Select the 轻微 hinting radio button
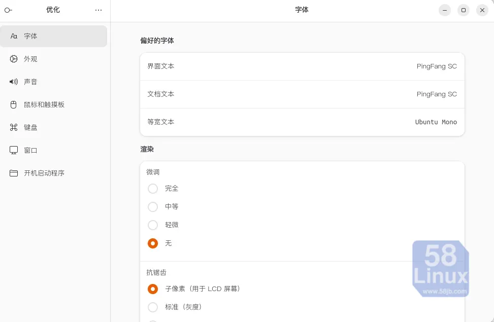Image resolution: width=494 pixels, height=322 pixels. (153, 225)
